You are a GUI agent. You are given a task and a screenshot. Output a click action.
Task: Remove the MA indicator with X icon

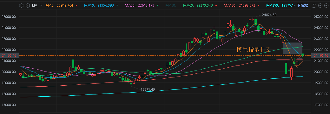[28, 6]
